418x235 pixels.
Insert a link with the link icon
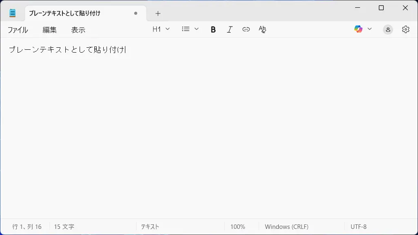point(246,29)
